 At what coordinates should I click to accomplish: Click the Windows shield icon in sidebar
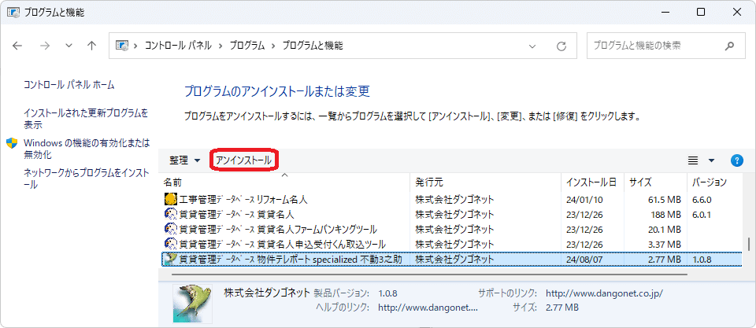click(13, 143)
